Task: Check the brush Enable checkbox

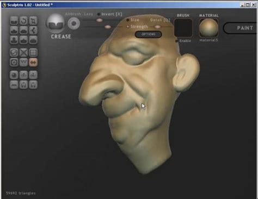Action: pos(177,41)
